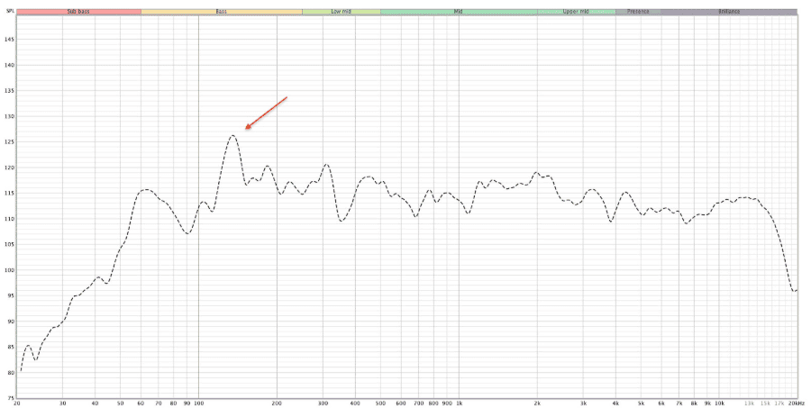Click the 7k frequency axis label

pos(679,403)
